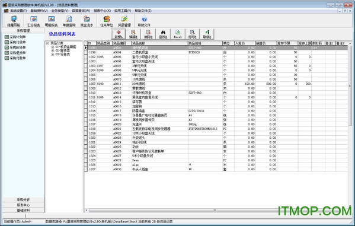The image size is (355, 226).
Task: Select the 200.00 sale price cell
Action: [266, 84]
